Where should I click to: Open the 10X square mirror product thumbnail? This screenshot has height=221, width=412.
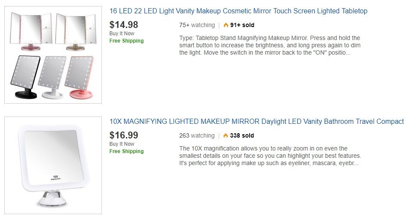[53, 165]
